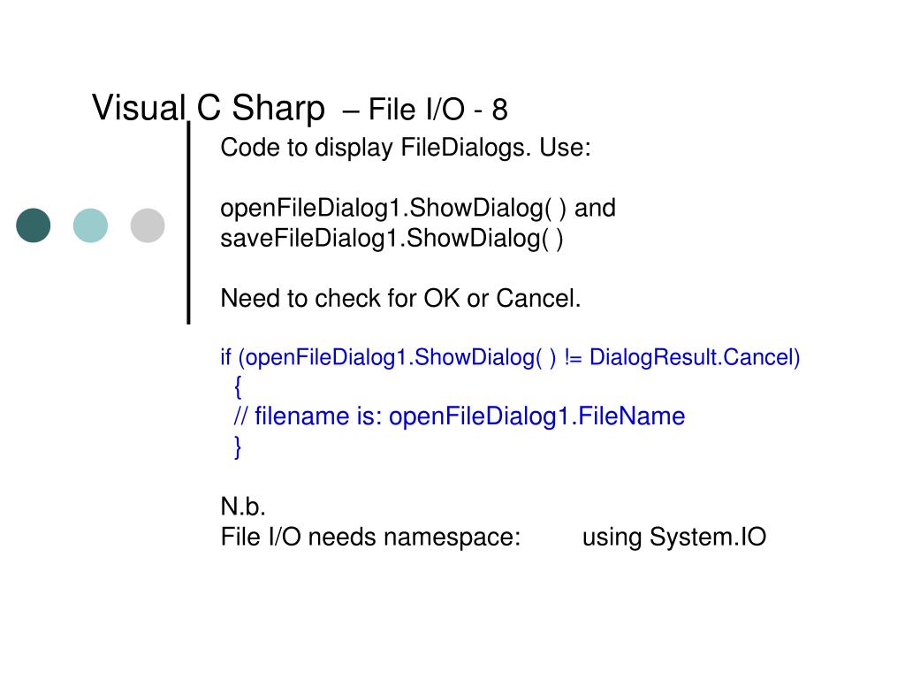Click 'Code to display FileDialogs. Use:' line
This screenshot has width=905, height=679.
pyautogui.click(x=406, y=148)
